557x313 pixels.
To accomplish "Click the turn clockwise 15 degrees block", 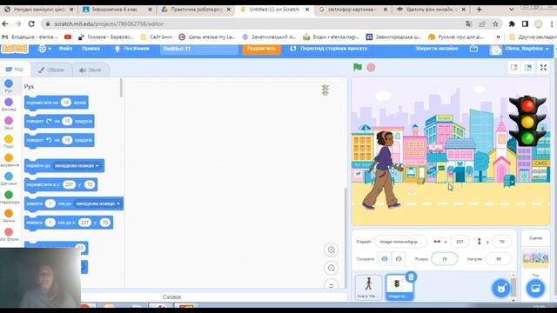I will pyautogui.click(x=59, y=122).
